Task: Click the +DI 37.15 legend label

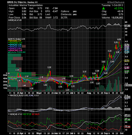Action: click(x=27, y=114)
